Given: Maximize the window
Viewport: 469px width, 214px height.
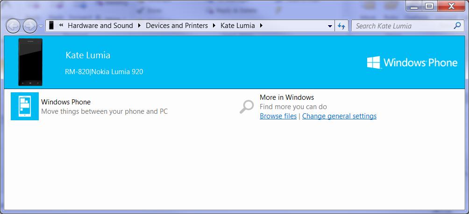Looking at the screenshot, I should pyautogui.click(x=429, y=6).
